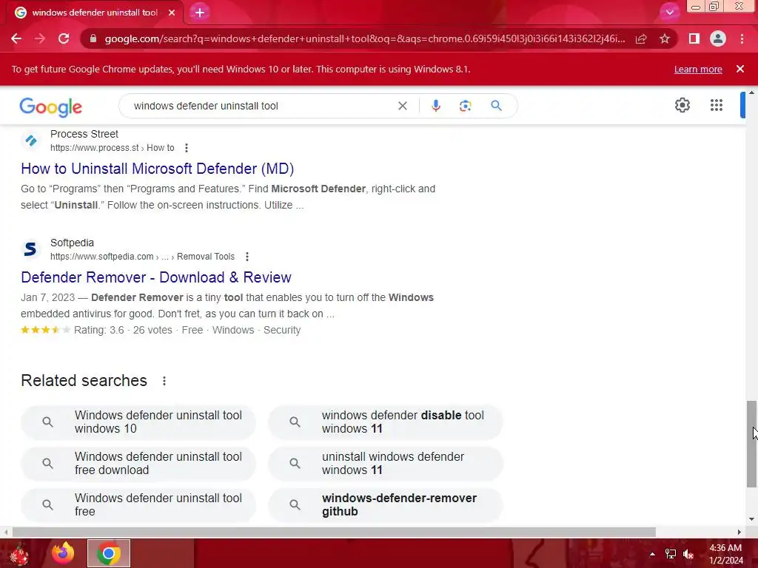The width and height of the screenshot is (758, 568).
Task: Close the windows defender uninstall tool tab
Action: coord(172,13)
